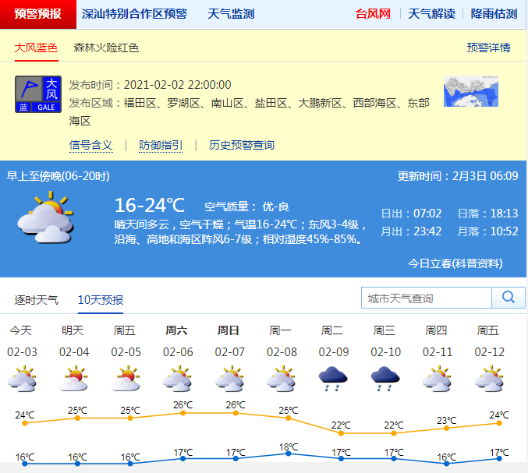Switch to 森林火险红色 warning tab
The image size is (528, 473).
[106, 48]
